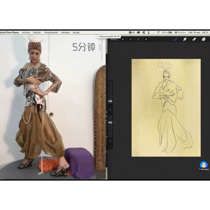
Task: Click the brush size slider handle
Action: [110, 101]
